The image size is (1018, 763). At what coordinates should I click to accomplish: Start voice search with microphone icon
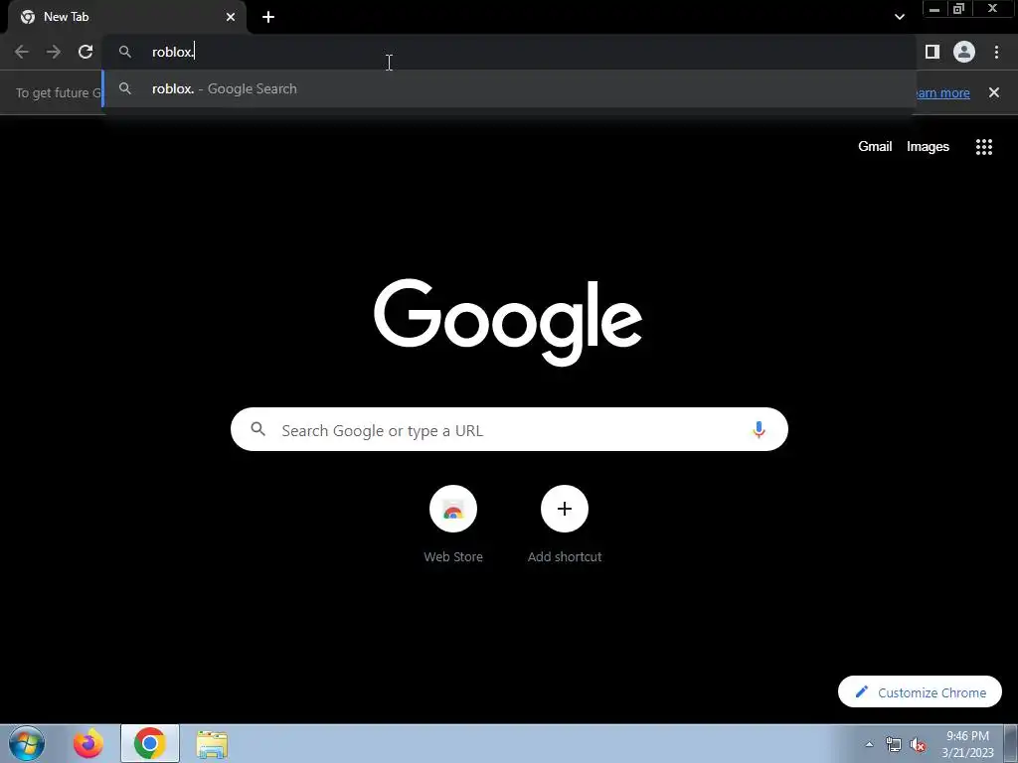point(759,429)
